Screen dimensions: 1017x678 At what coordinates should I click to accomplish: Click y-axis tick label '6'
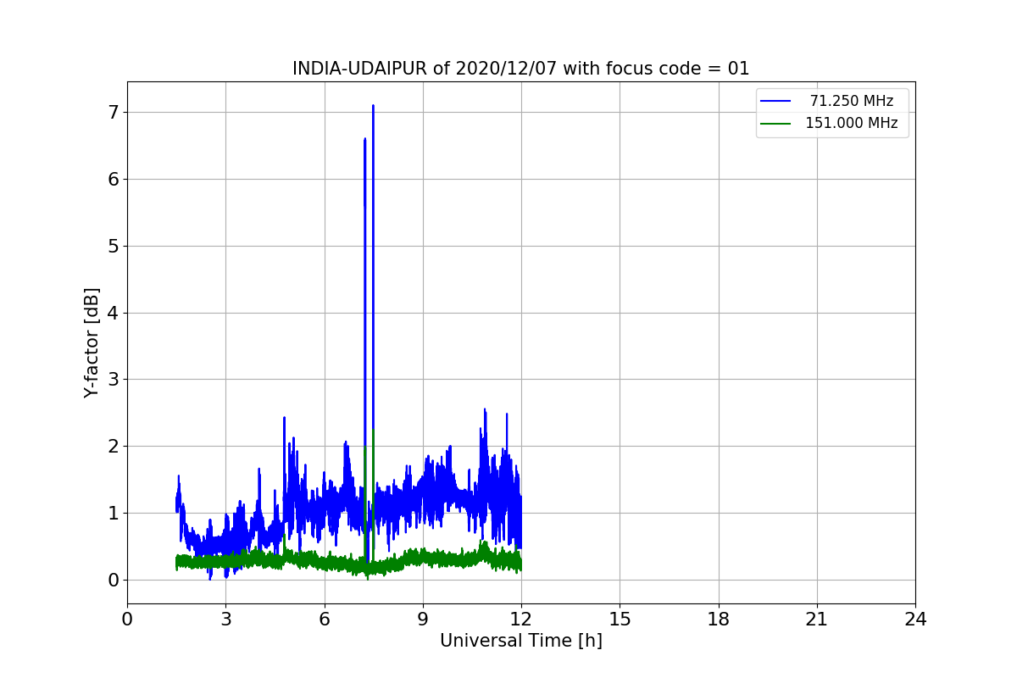pyautogui.click(x=113, y=180)
